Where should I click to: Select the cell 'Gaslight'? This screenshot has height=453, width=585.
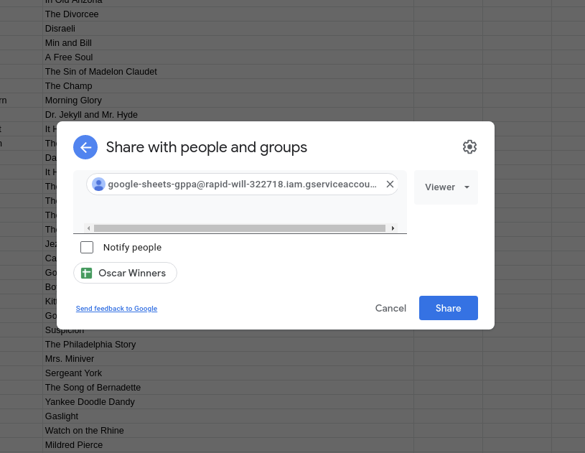tap(228, 416)
